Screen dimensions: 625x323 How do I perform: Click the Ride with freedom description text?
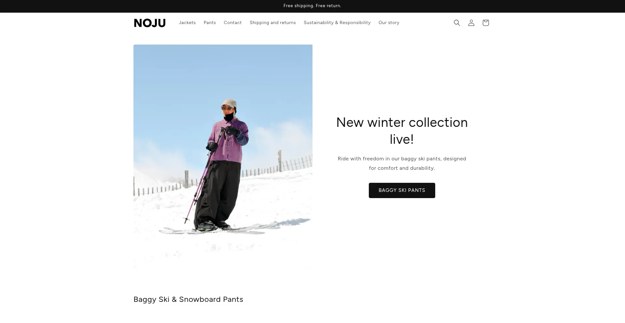tap(402, 163)
